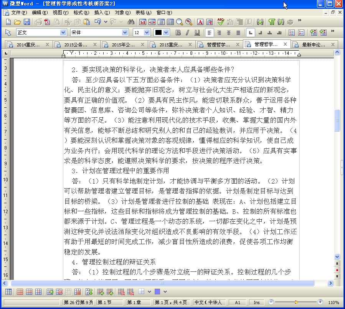Click the blue table shading color swatch
The width and height of the screenshot is (345, 309).
click(x=157, y=292)
